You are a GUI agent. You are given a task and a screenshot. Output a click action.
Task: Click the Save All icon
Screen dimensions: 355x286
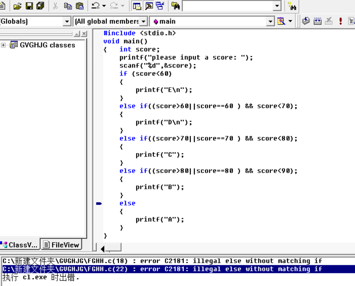click(x=40, y=6)
